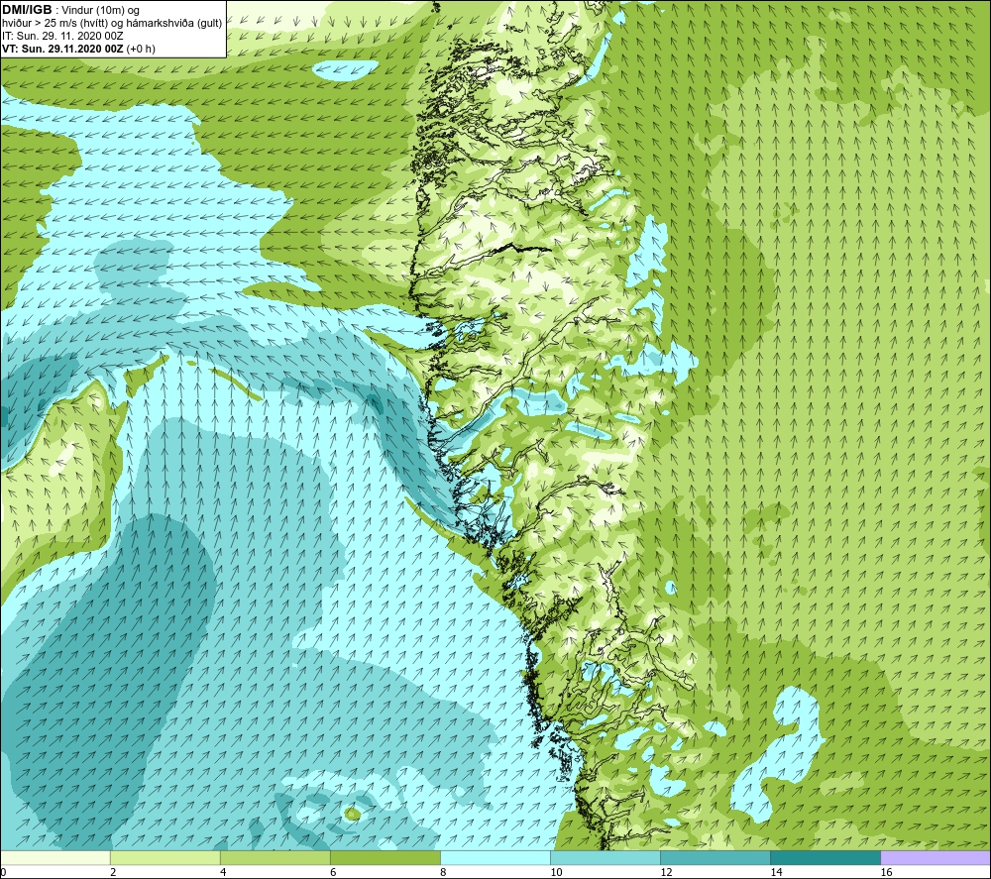Click the 'DMI/IGB : Vindur (10m) og' title line
The image size is (991, 879).
point(71,10)
